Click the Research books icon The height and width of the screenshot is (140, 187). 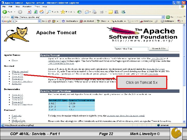(116, 12)
